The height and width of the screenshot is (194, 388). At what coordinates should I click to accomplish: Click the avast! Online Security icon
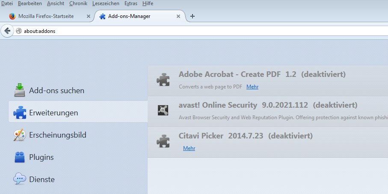coord(163,110)
